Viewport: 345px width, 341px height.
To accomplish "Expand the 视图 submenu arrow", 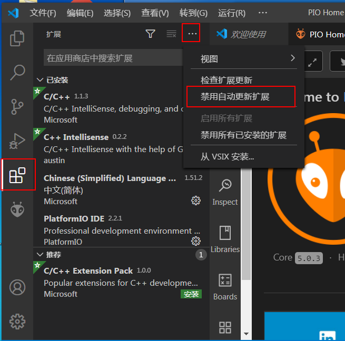I will tap(292, 58).
